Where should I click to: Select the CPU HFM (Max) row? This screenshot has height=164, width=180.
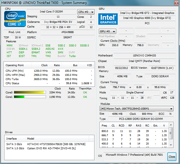click(49, 75)
